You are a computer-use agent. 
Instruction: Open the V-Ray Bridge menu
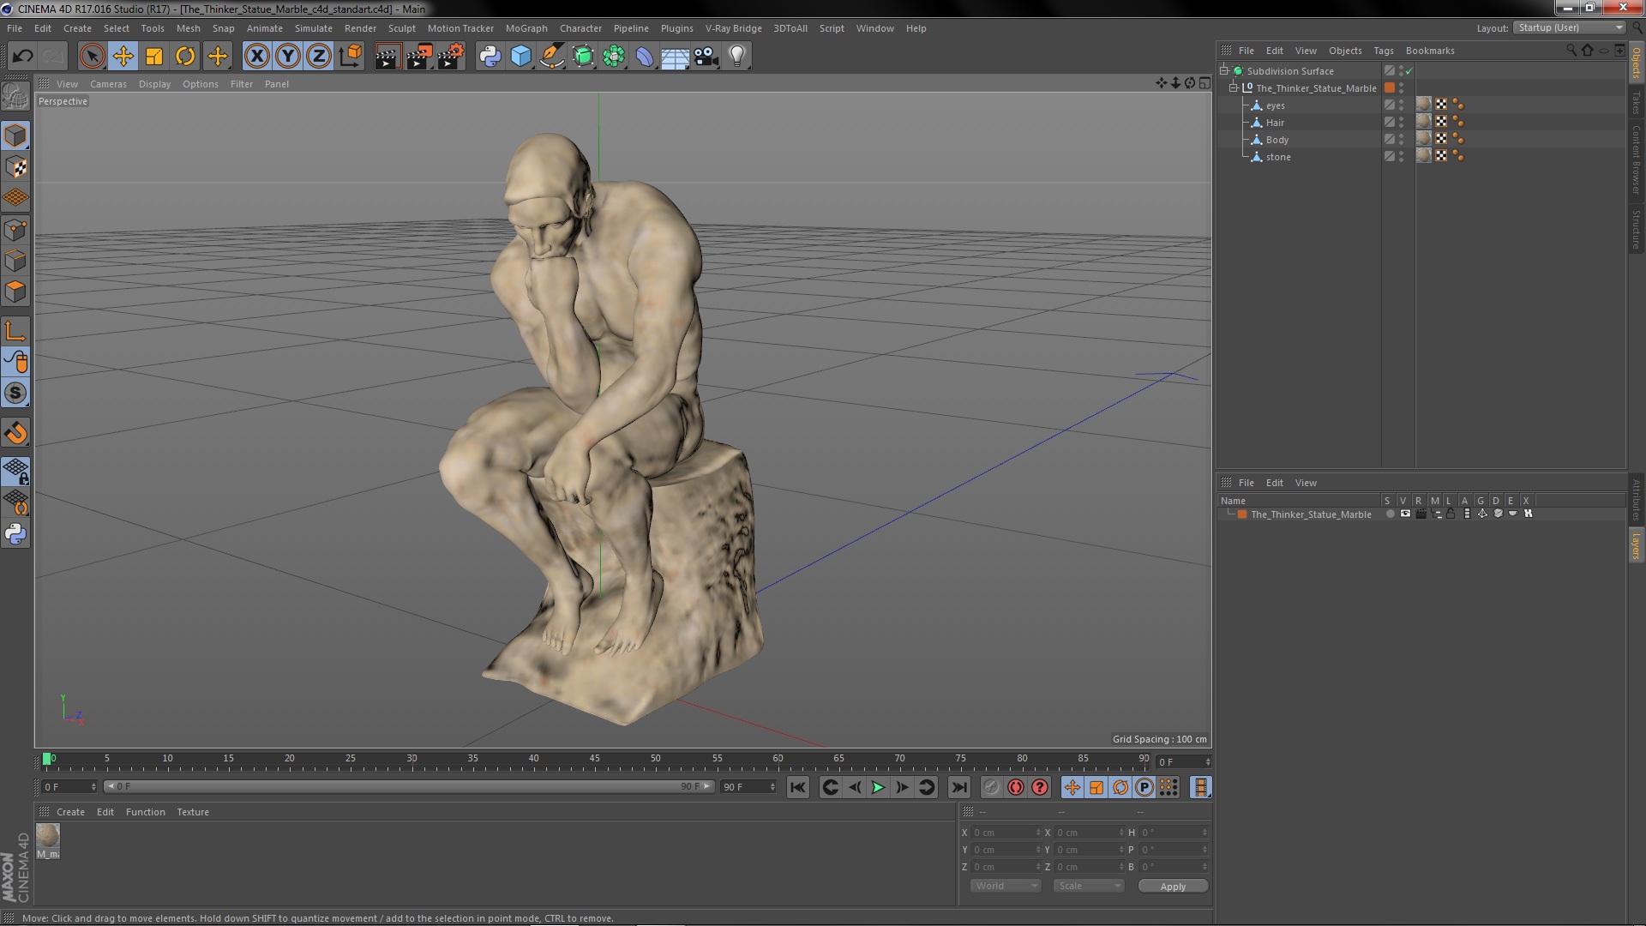coord(734,28)
